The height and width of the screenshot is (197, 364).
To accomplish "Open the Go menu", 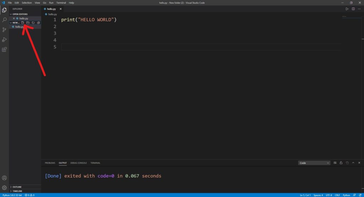I will 44,3.
